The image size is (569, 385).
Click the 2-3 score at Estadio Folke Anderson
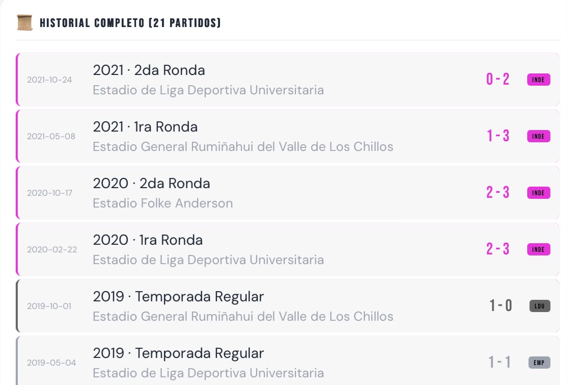[x=498, y=193]
